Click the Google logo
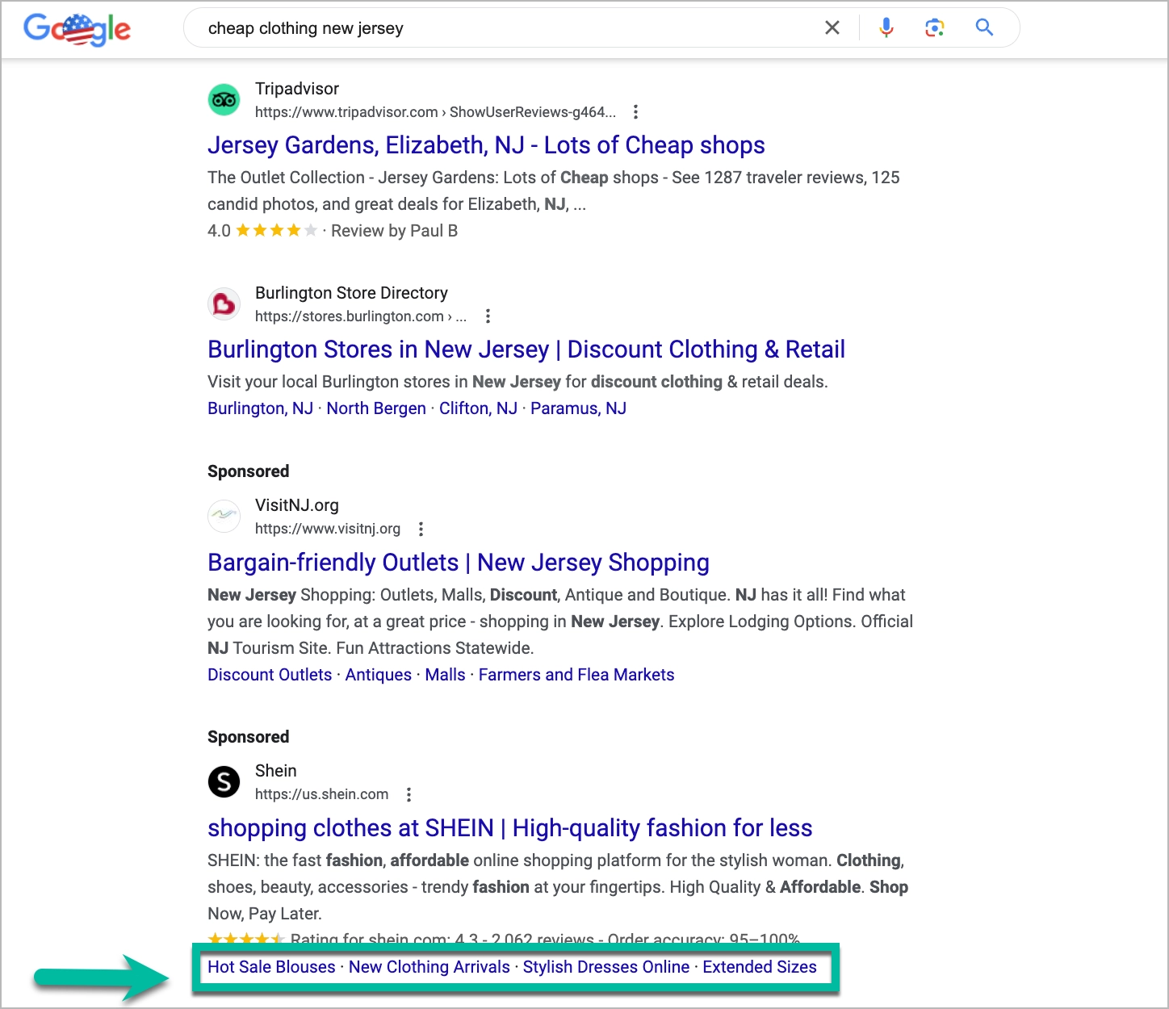This screenshot has width=1169, height=1009. coord(77,29)
